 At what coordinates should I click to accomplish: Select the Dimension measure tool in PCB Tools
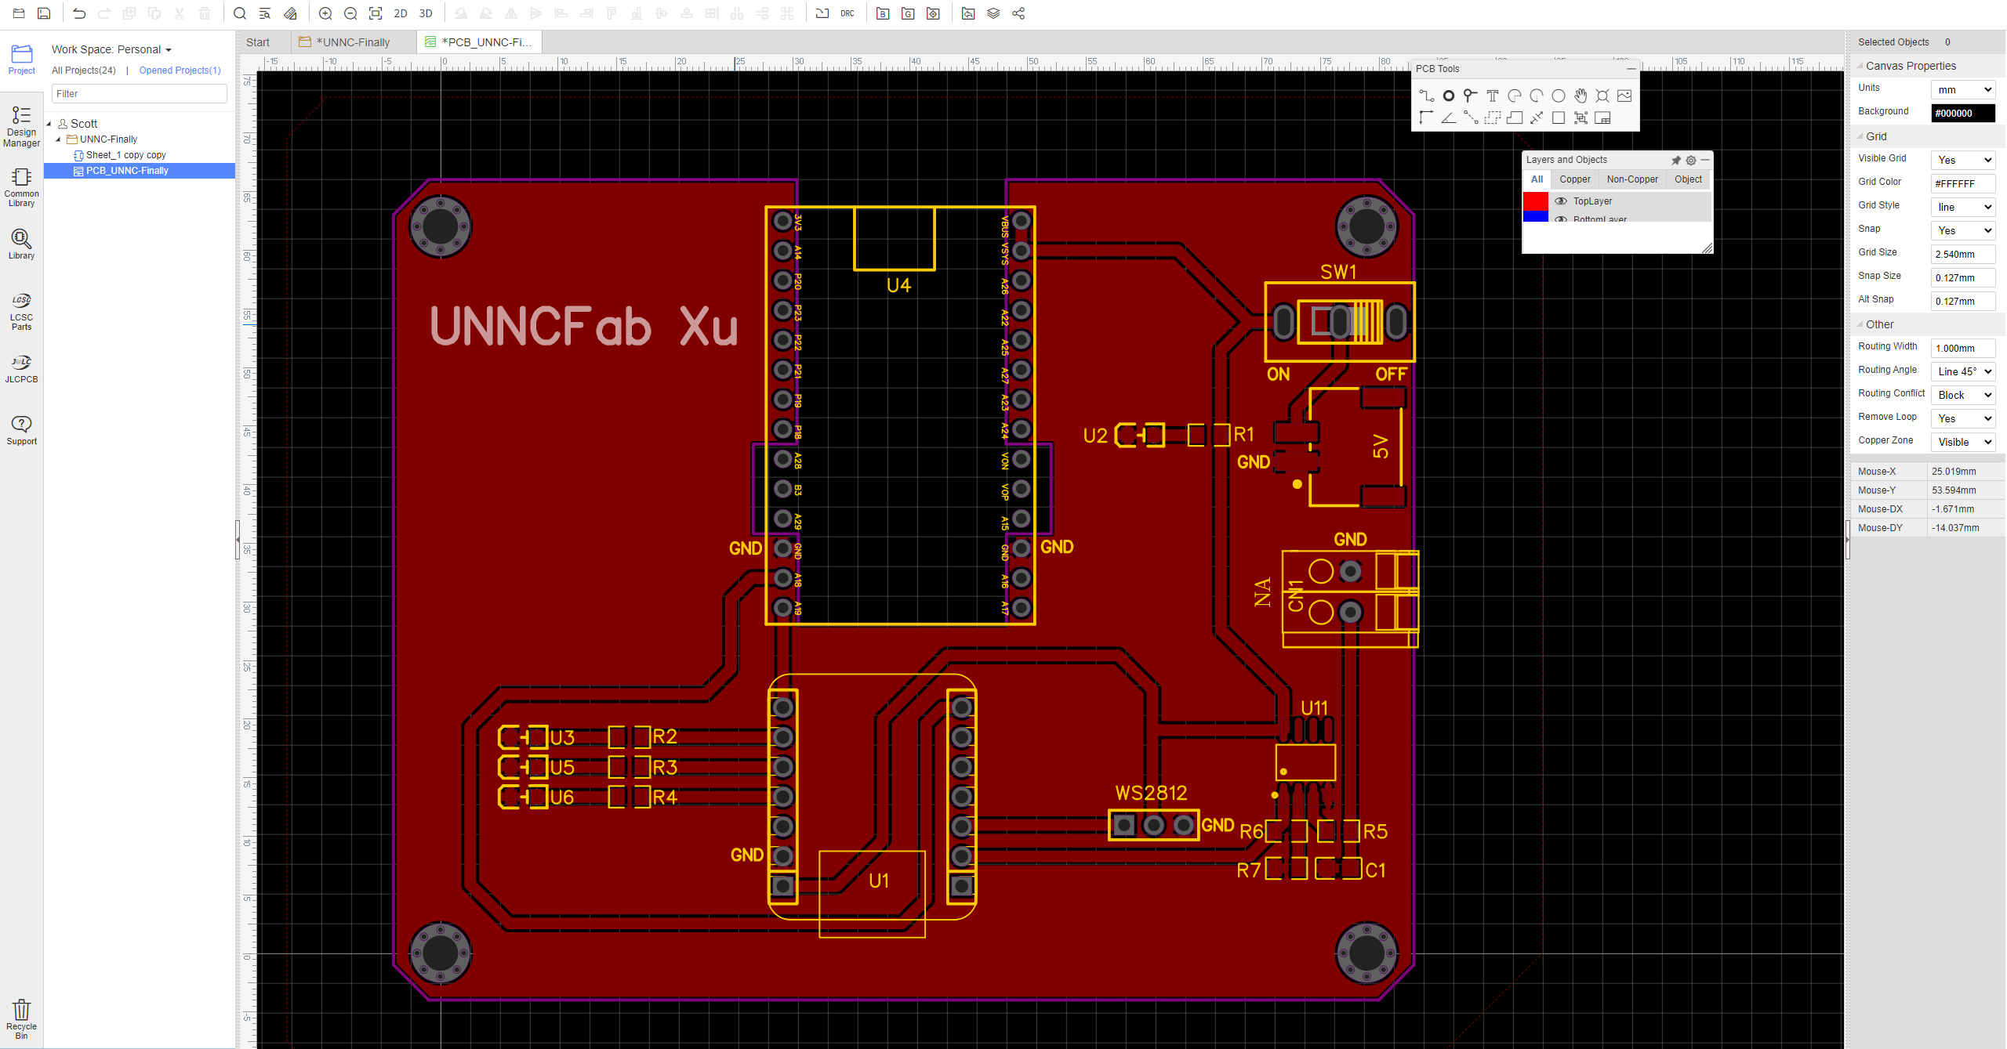(1537, 118)
